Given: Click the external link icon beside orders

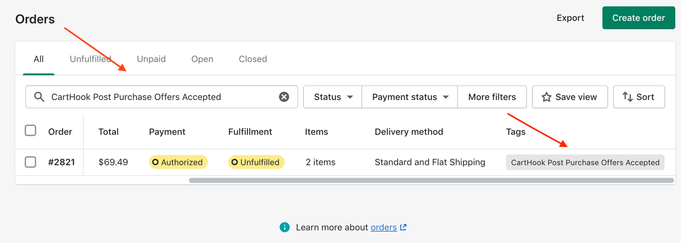Looking at the screenshot, I should pos(403,228).
